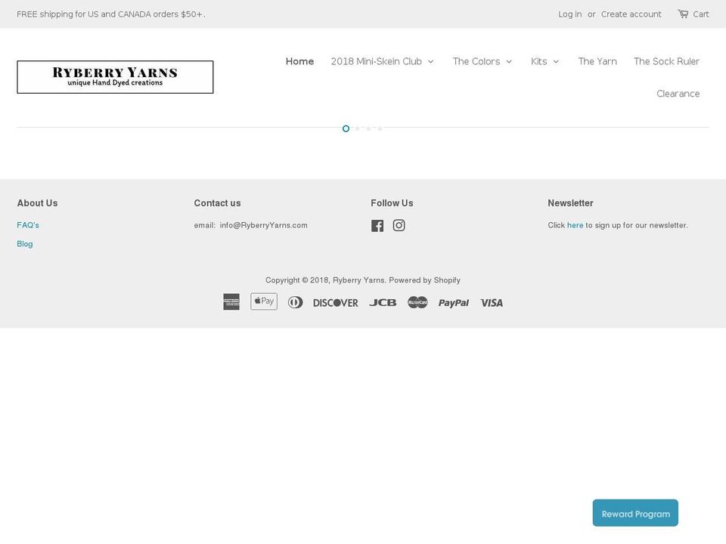Open the 2018 Mini-Skein Club menu
Viewport: 726px width, 544px height.
(x=377, y=61)
